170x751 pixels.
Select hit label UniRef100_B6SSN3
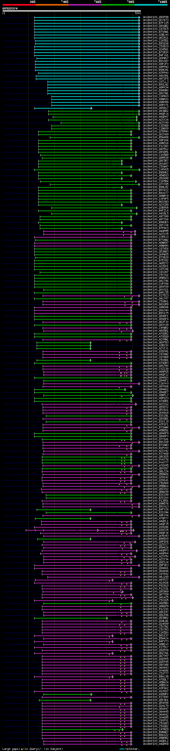click(x=156, y=202)
